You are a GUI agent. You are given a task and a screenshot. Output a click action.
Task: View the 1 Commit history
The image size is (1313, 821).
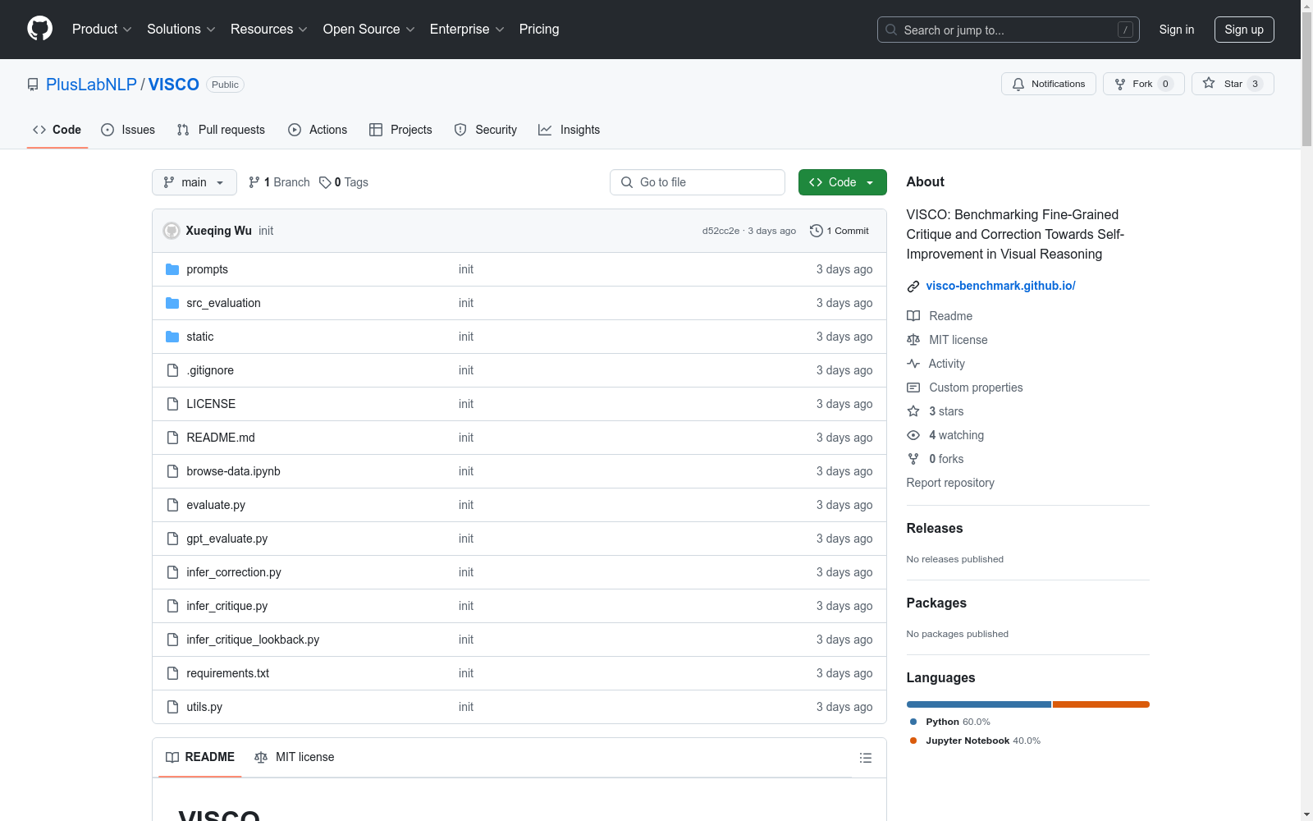(839, 231)
